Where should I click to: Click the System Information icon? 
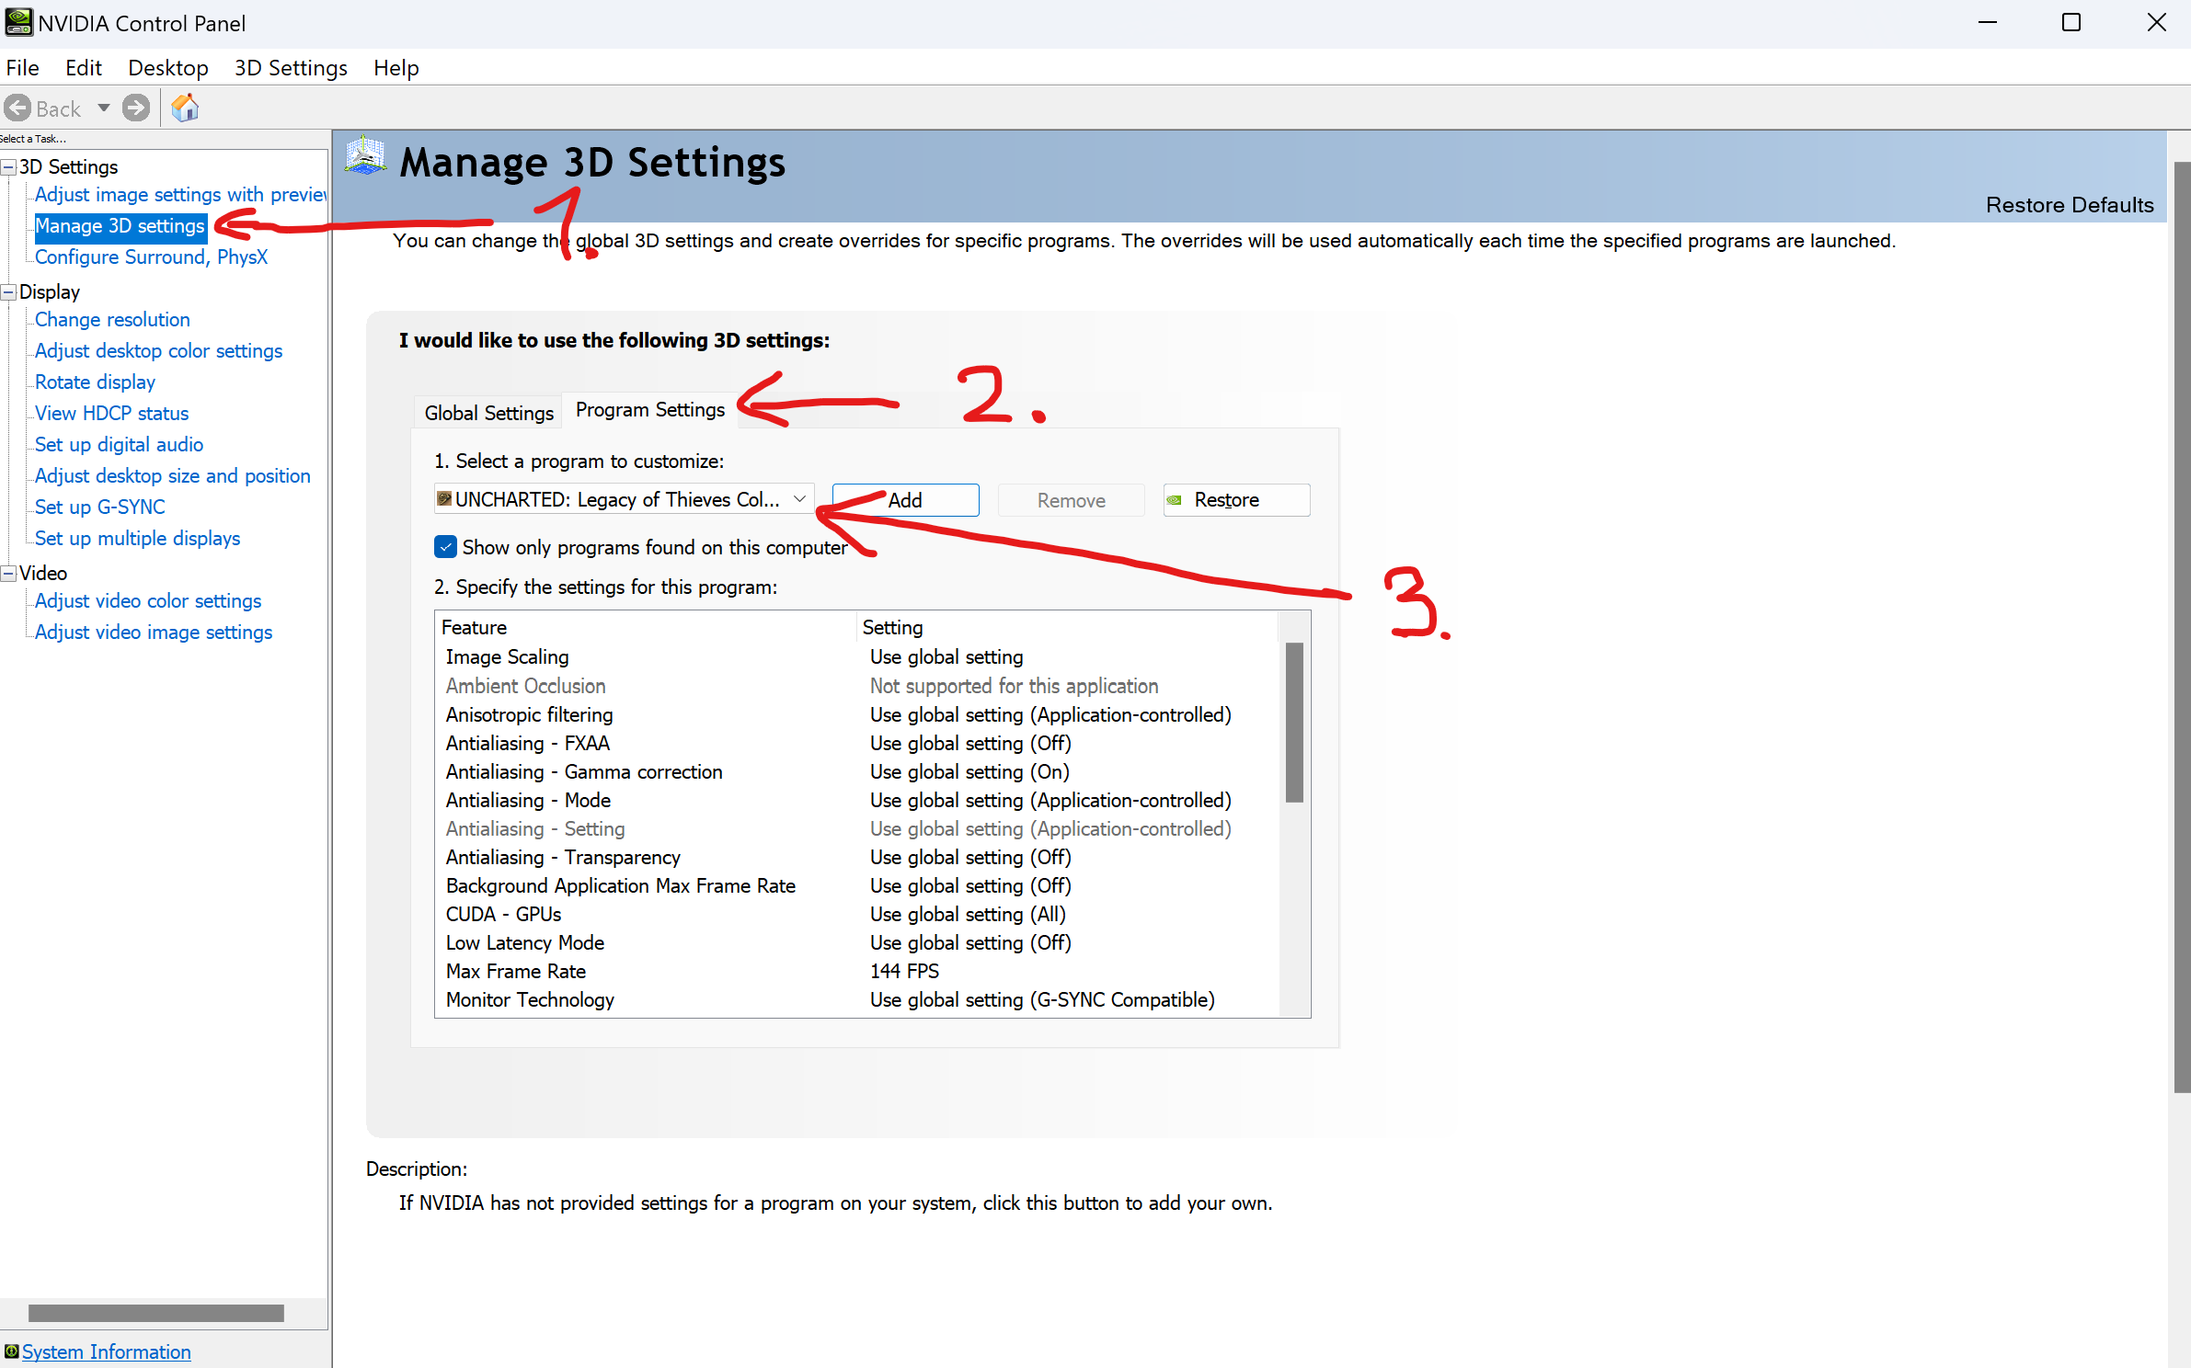pyautogui.click(x=11, y=1351)
